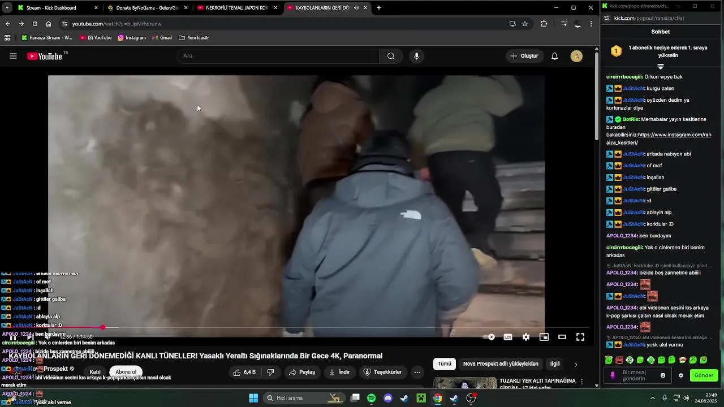Open Chrome apps grid shortcut
Screen dimensions: 724x407
pos(7,38)
